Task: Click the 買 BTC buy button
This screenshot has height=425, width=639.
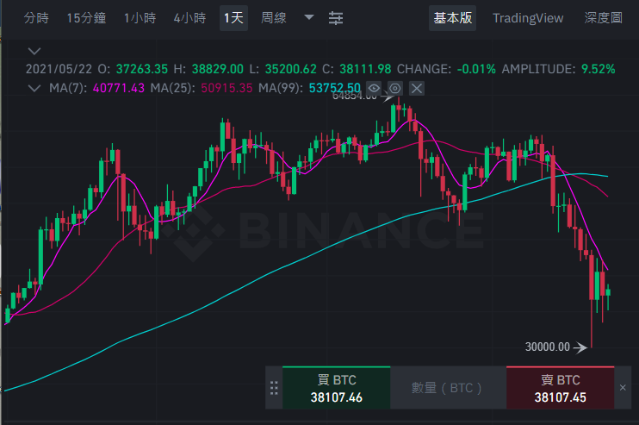Action: pyautogui.click(x=336, y=388)
